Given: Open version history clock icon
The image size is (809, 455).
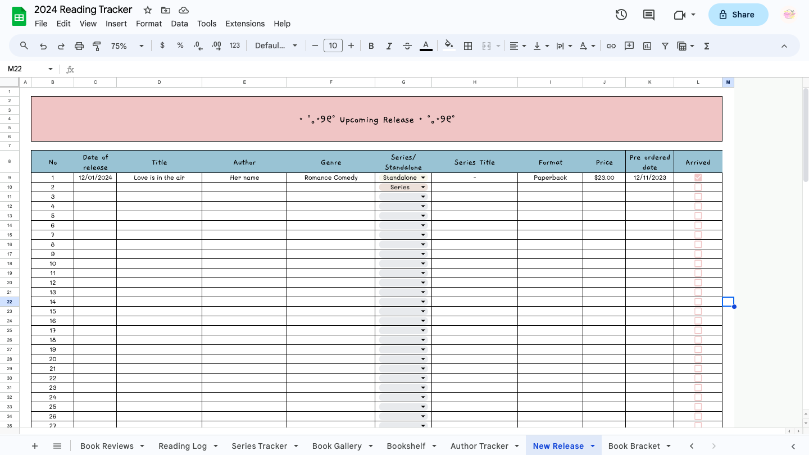Looking at the screenshot, I should [x=621, y=15].
